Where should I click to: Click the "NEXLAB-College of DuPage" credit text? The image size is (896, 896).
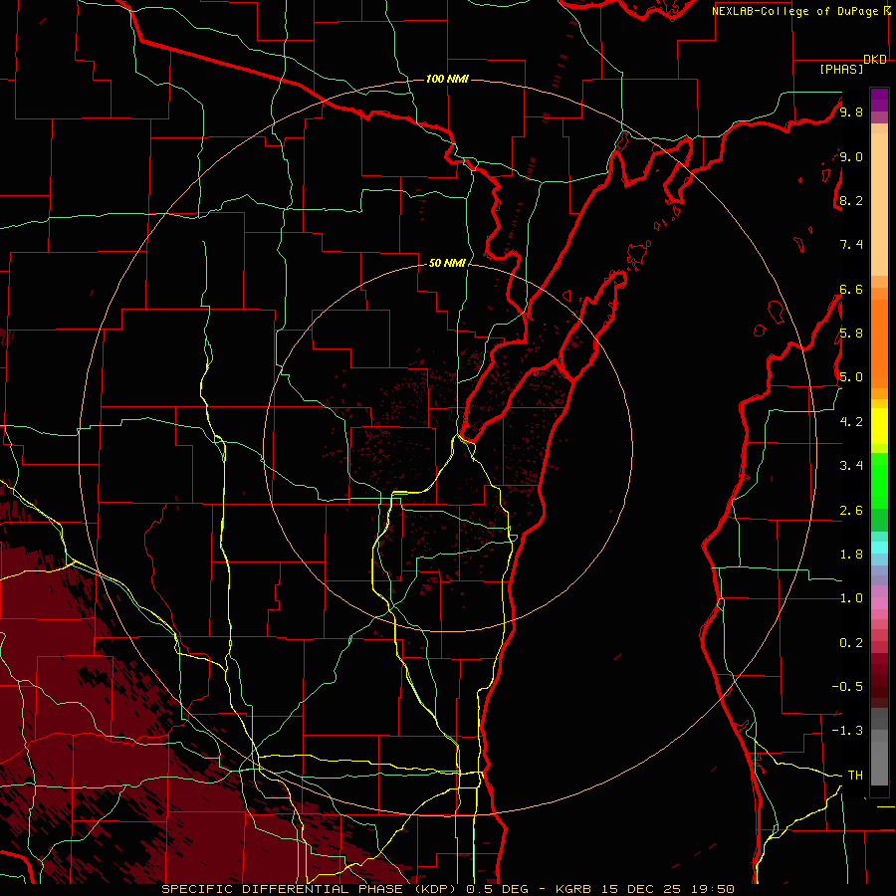796,11
